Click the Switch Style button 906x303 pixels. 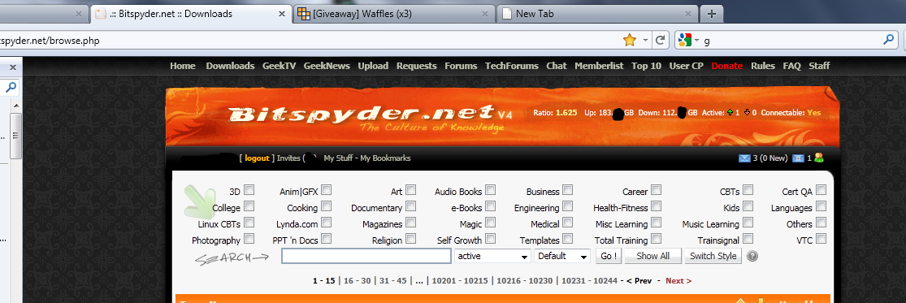pyautogui.click(x=713, y=256)
